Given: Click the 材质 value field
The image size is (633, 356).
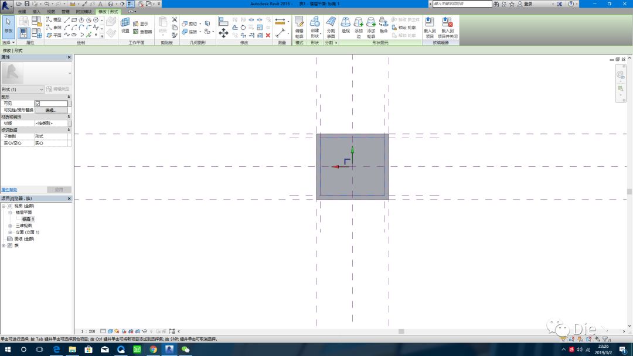Looking at the screenshot, I should 50,124.
